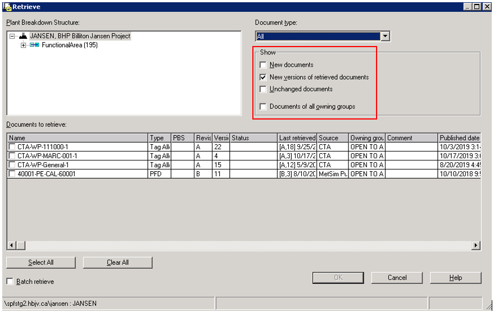
Task: Sort by the Published date column header
Action: 459,138
